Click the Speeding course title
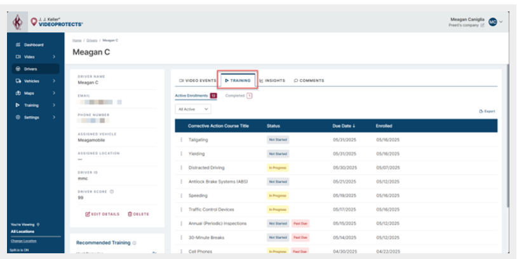Viewport: 517px width, 259px height. click(198, 196)
